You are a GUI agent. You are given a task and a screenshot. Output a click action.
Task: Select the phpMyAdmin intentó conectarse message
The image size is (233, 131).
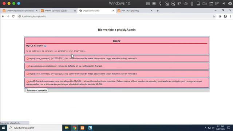pos(114,83)
